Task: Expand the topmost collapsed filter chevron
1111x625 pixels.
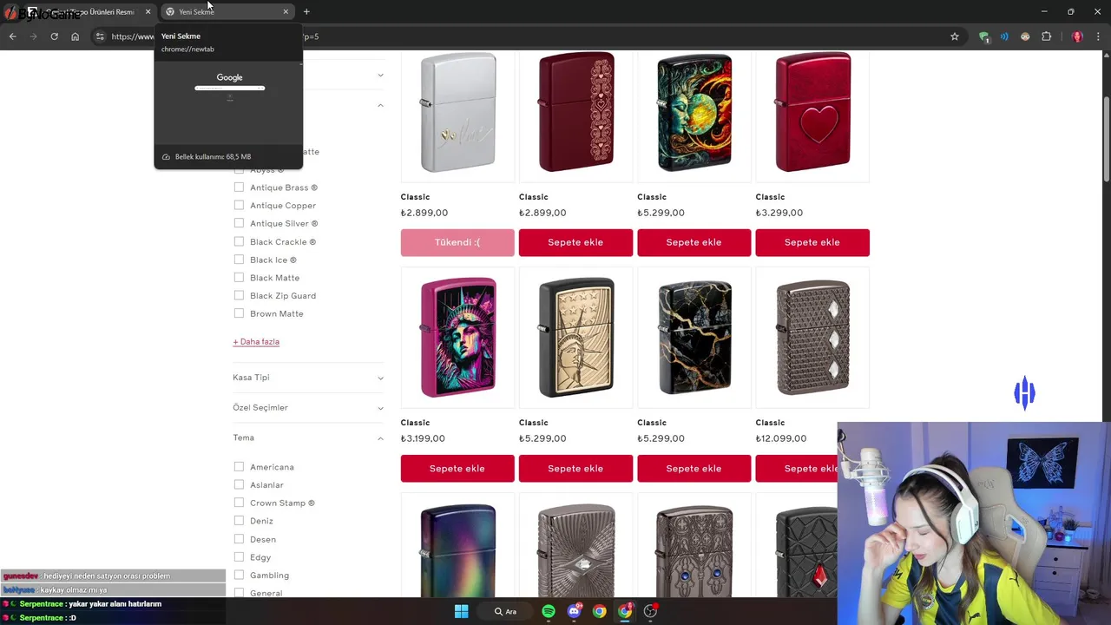Action: tap(380, 76)
